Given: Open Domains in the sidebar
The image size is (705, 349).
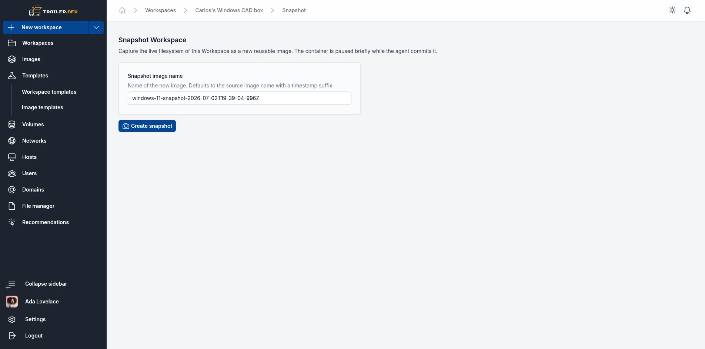Looking at the screenshot, I should [33, 190].
